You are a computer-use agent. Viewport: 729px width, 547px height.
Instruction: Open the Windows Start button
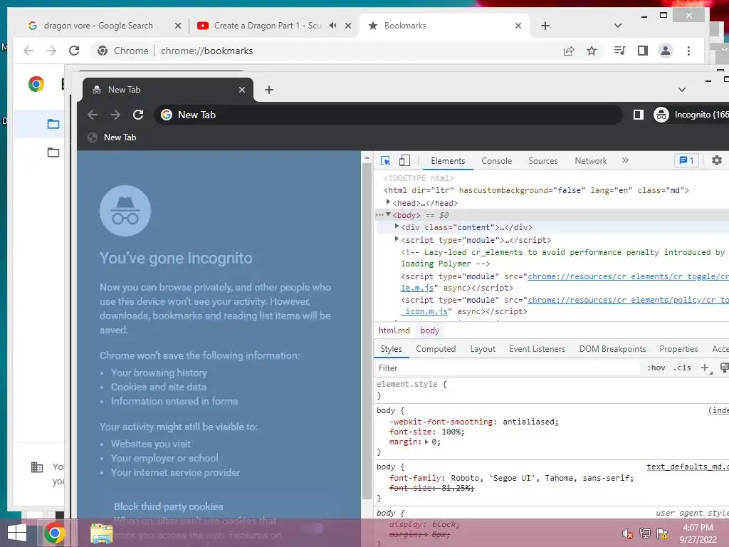17,533
